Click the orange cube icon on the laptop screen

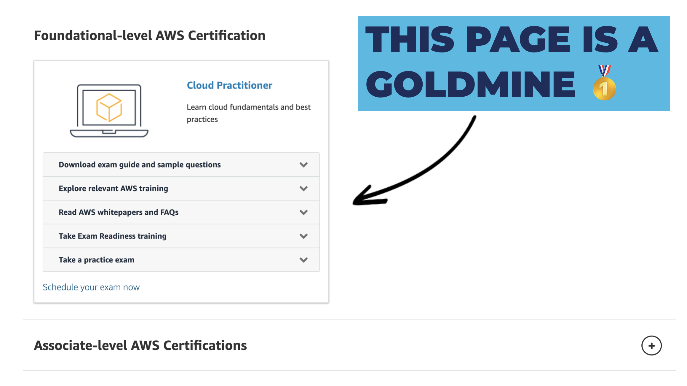[x=109, y=107]
